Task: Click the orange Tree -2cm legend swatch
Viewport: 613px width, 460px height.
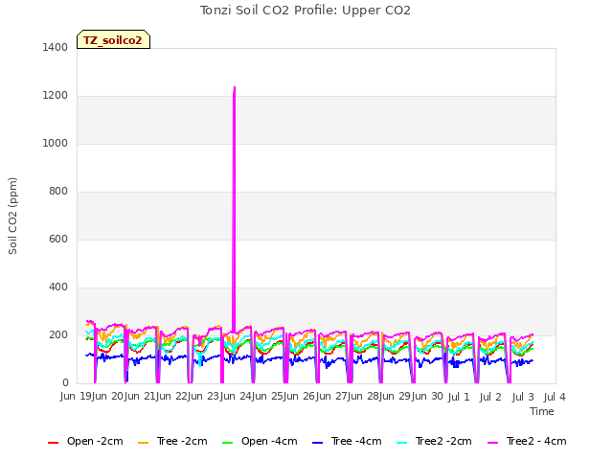Action: [x=143, y=443]
